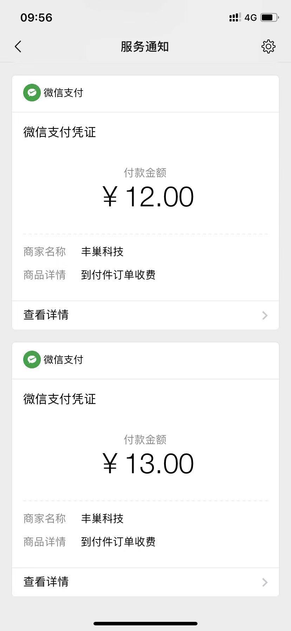Screen dimensions: 291x631
Task: Tap WeChat Pay logo on first card
Action: [x=32, y=93]
